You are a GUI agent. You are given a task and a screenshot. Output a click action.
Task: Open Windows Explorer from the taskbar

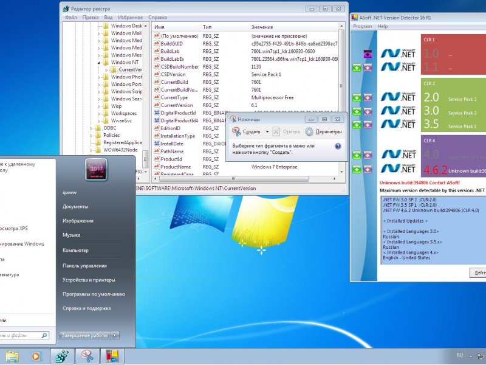click(12, 356)
